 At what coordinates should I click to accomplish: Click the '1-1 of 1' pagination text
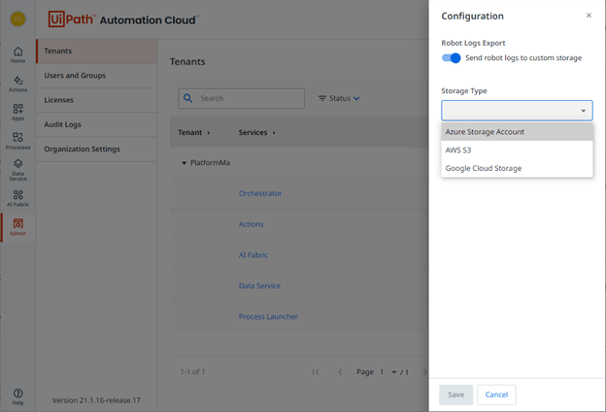tap(192, 372)
